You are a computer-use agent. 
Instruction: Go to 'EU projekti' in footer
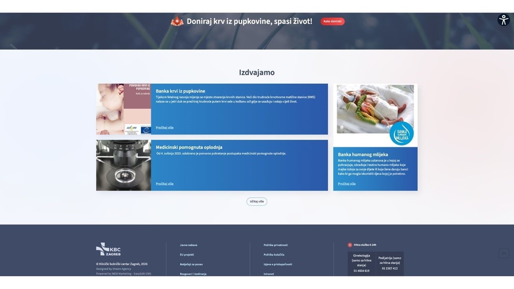coord(187,255)
